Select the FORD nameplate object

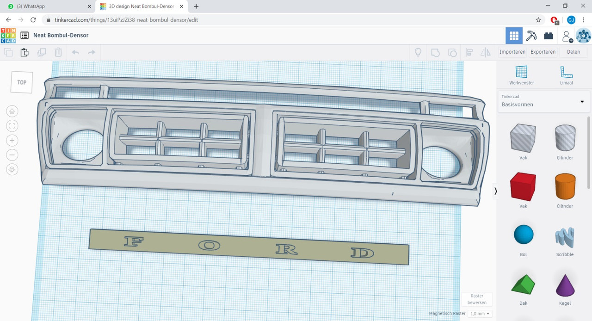coord(249,247)
